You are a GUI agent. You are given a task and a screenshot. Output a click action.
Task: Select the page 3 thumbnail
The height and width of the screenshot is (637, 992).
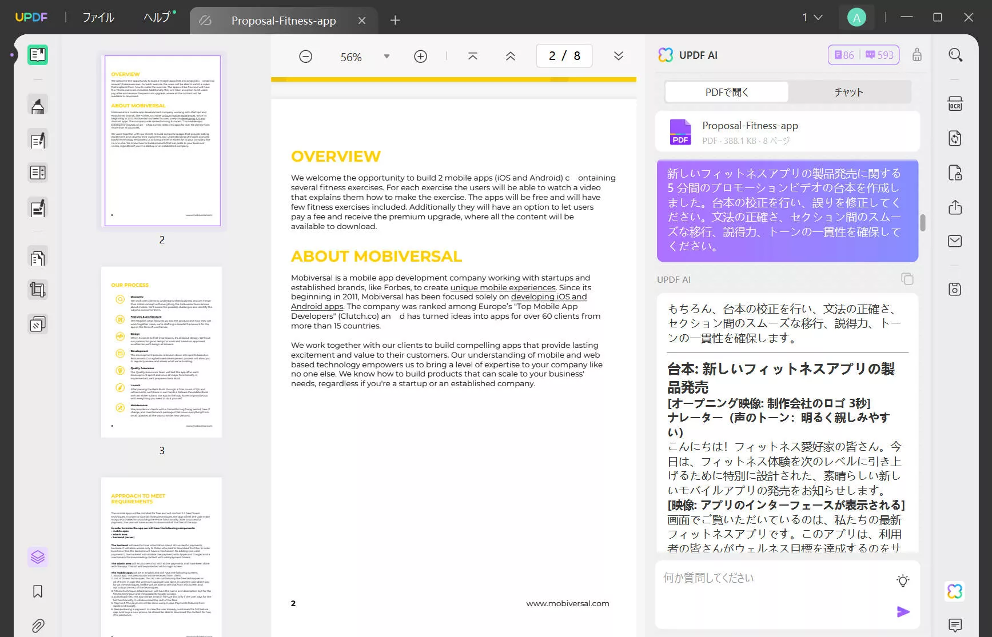coord(162,352)
